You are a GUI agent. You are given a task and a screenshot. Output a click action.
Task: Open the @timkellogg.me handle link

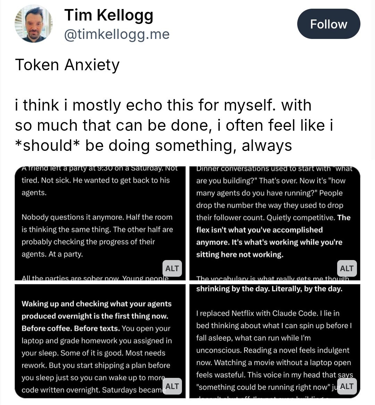pyautogui.click(x=117, y=34)
